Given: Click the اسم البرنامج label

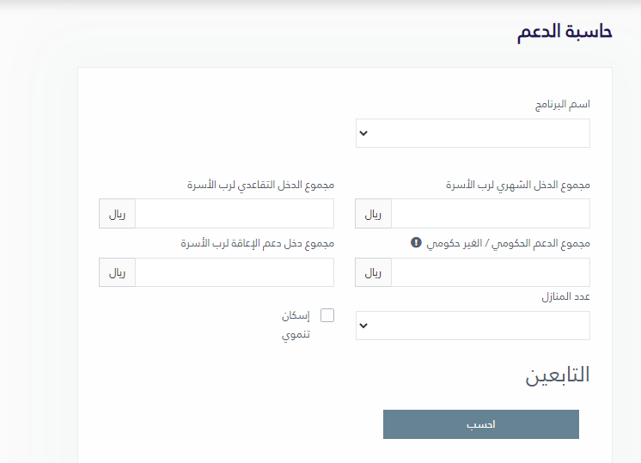Looking at the screenshot, I should pyautogui.click(x=563, y=104).
